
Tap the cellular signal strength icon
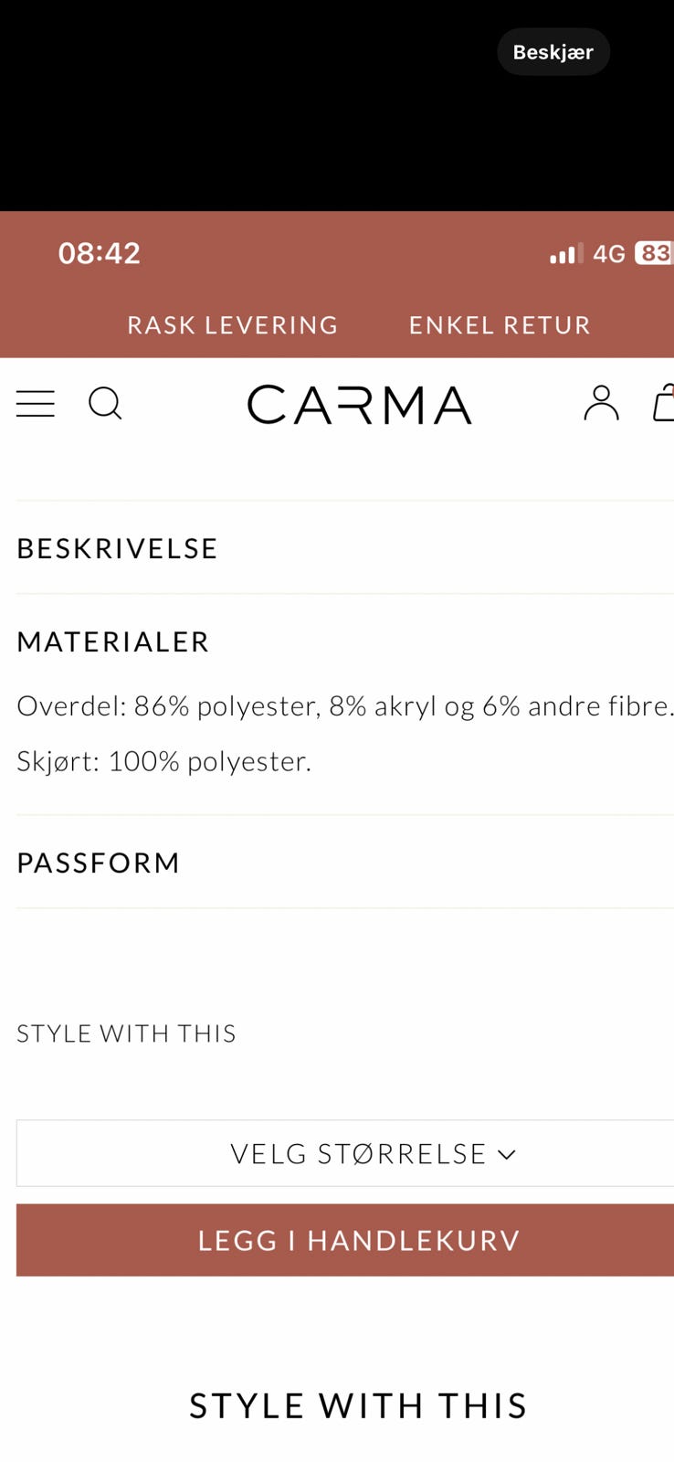point(565,253)
